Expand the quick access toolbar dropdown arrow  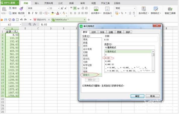[x=30, y=20]
